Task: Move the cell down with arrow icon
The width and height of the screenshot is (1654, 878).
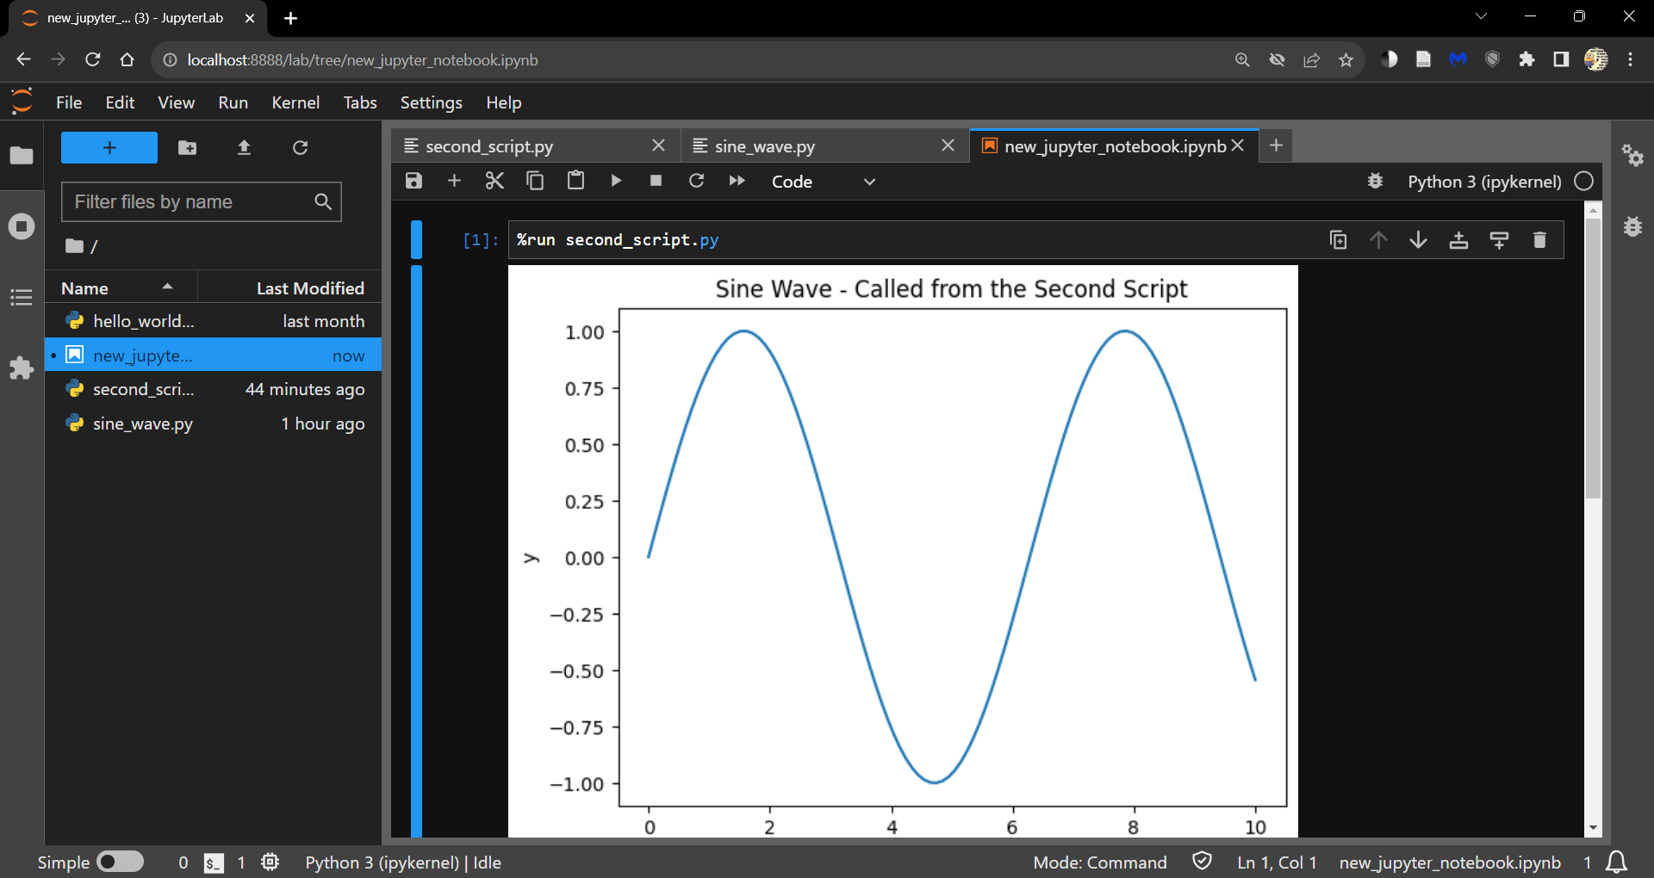Action: pyautogui.click(x=1418, y=240)
